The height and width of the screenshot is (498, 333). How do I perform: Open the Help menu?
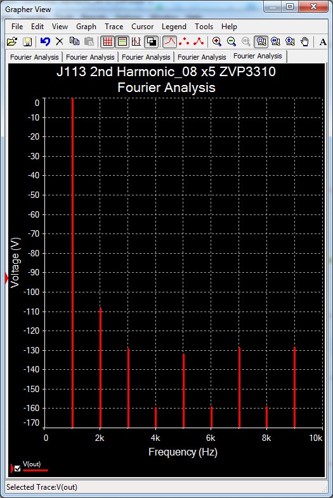pos(229,27)
